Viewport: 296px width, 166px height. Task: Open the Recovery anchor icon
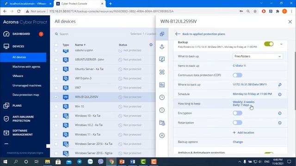[x=162, y=47]
